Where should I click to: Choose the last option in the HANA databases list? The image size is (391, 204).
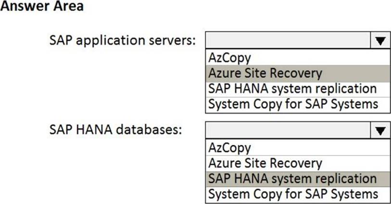pos(293,193)
